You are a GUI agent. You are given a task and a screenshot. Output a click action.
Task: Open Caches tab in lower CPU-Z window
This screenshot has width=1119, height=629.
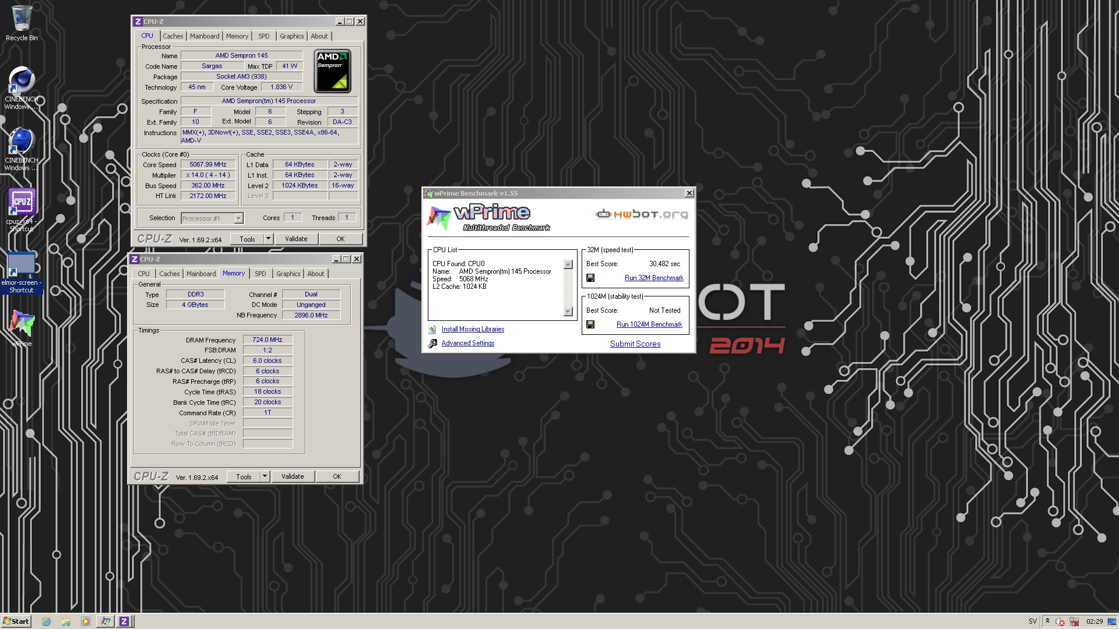[170, 274]
